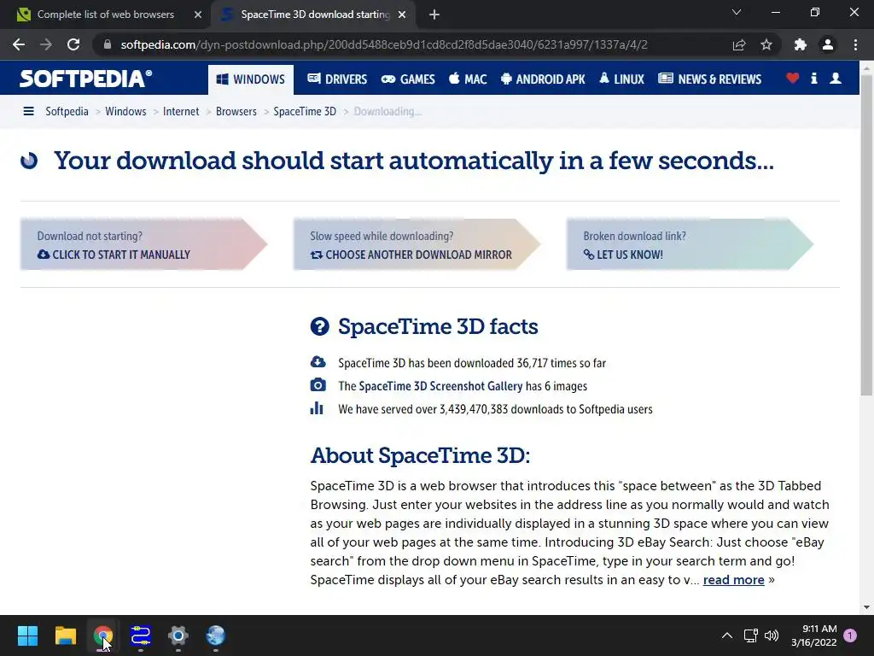Image resolution: width=874 pixels, height=656 pixels.
Task: Click the 'read more' link
Action: (x=733, y=580)
